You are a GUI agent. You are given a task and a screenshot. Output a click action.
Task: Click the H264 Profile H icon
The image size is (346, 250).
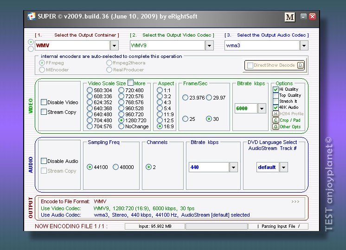[x=276, y=114]
